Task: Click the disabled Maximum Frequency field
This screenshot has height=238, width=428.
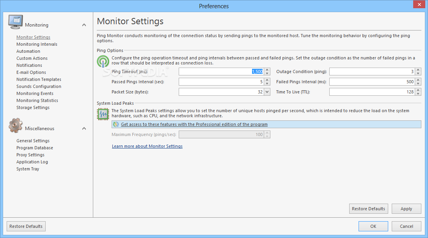Action: (221, 134)
